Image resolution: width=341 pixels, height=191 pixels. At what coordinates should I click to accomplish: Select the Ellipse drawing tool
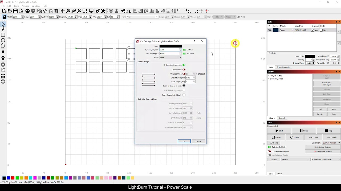coord(3,40)
